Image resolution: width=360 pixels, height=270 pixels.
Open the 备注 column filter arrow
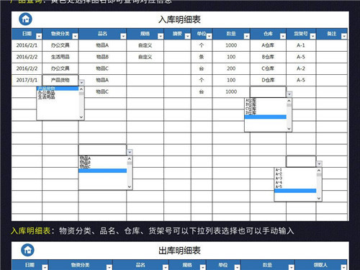click(344, 36)
